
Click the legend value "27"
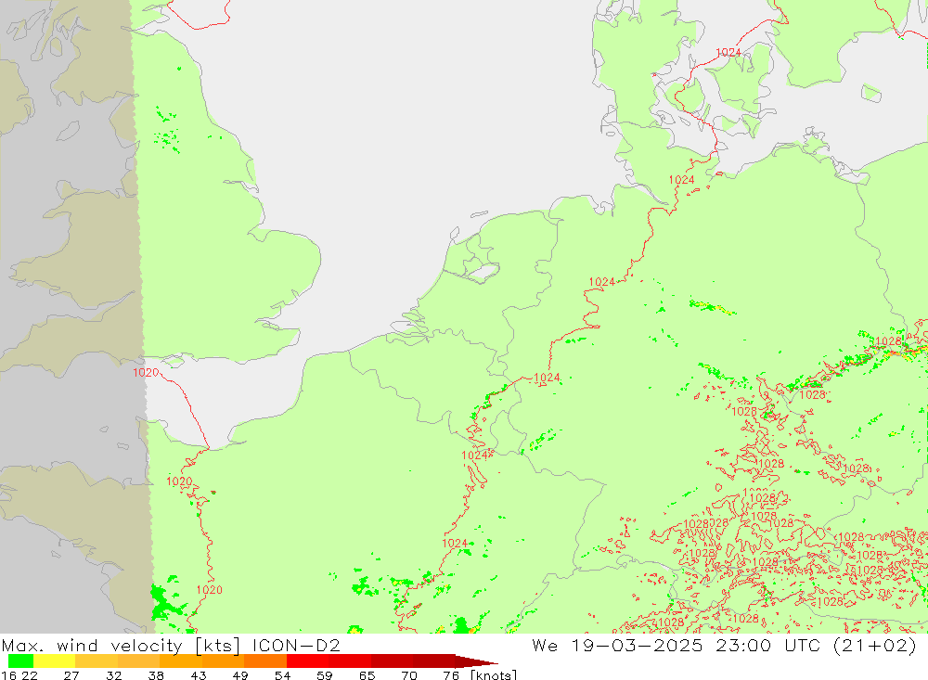coord(71,675)
